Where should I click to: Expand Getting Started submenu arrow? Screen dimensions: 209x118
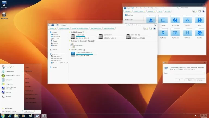22,72
